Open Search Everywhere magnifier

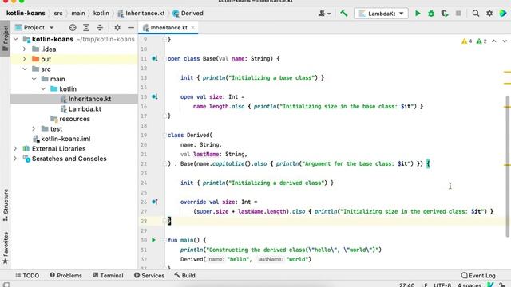(x=476, y=14)
